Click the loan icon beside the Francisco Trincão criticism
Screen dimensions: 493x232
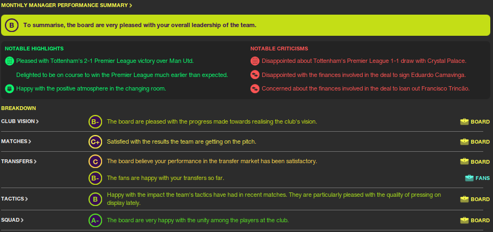[255, 88]
